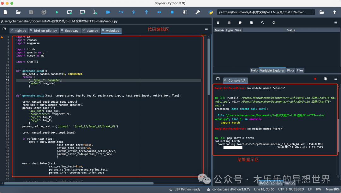Close the Console 1/A tab
341x193 pixels.
pyautogui.click(x=225, y=80)
